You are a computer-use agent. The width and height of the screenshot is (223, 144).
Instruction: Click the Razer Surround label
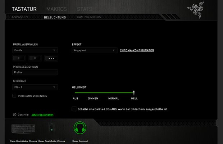80,141
